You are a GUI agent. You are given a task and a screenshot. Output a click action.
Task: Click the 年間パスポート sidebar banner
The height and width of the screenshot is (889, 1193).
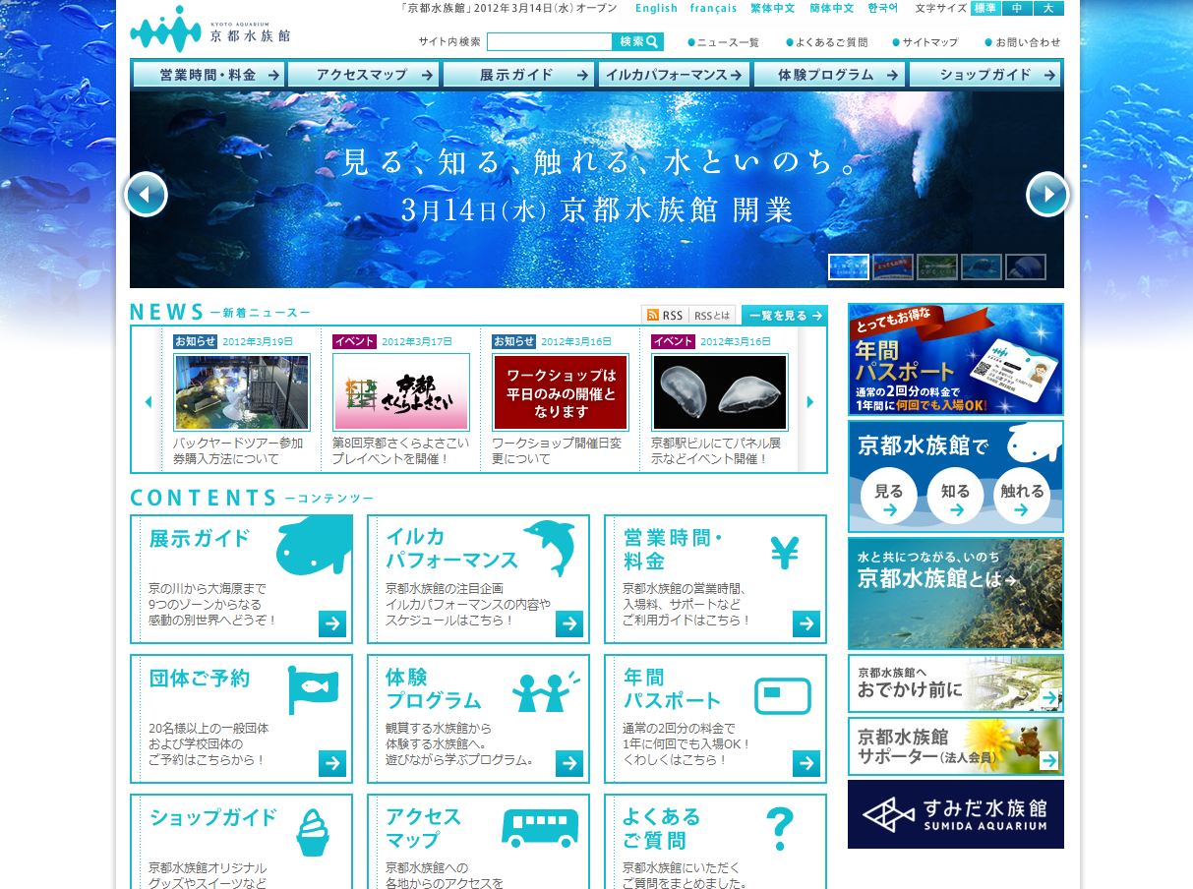click(x=956, y=359)
